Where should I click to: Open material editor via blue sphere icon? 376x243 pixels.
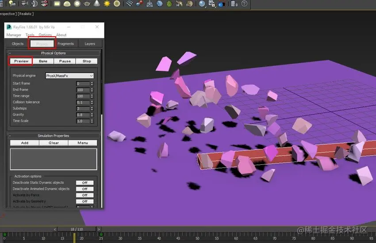tap(202, 4)
